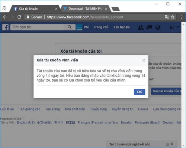
Task: Switch language to Français (France)
Action: click(x=90, y=122)
